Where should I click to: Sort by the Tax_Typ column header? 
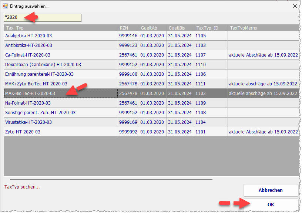coord(61,28)
